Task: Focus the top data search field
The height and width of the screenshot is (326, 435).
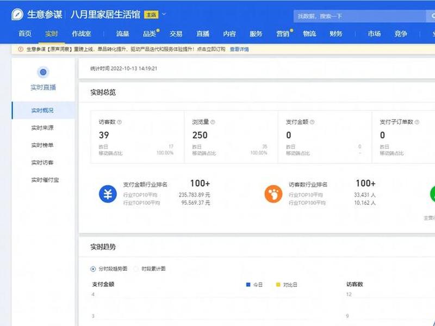Action: (x=359, y=16)
